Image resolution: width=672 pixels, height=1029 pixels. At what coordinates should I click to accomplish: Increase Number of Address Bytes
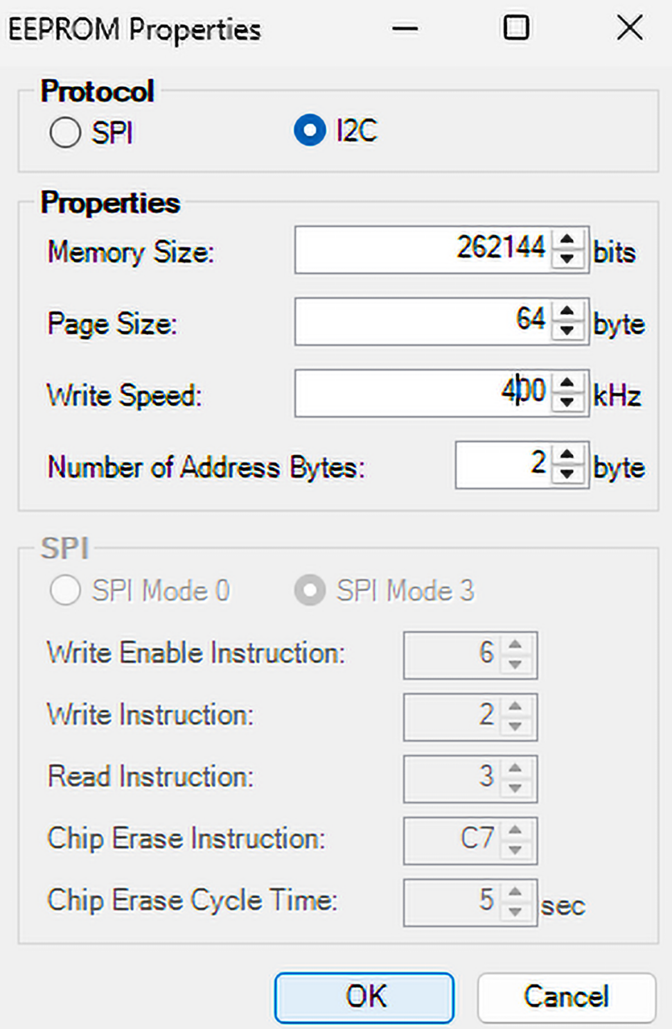click(x=567, y=455)
